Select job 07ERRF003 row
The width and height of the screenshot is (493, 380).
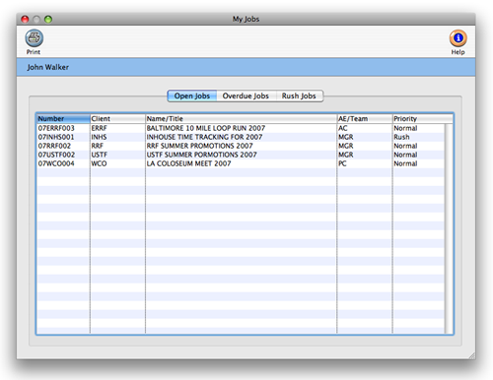(241, 128)
